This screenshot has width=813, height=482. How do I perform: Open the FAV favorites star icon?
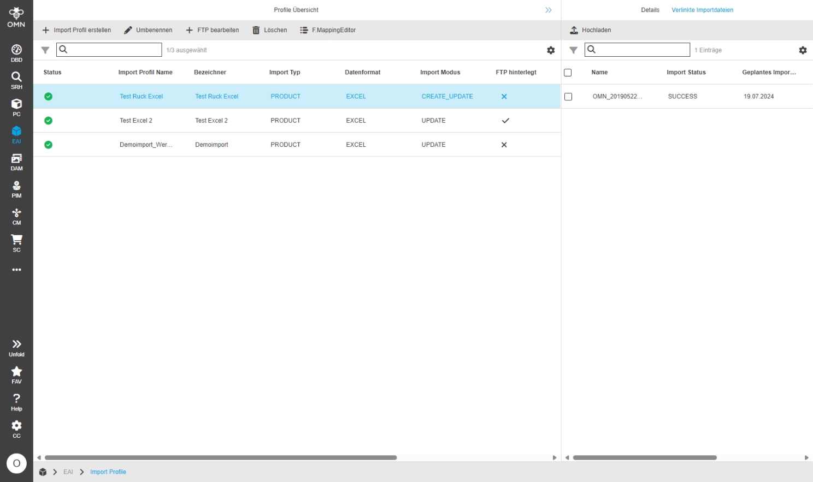16,374
